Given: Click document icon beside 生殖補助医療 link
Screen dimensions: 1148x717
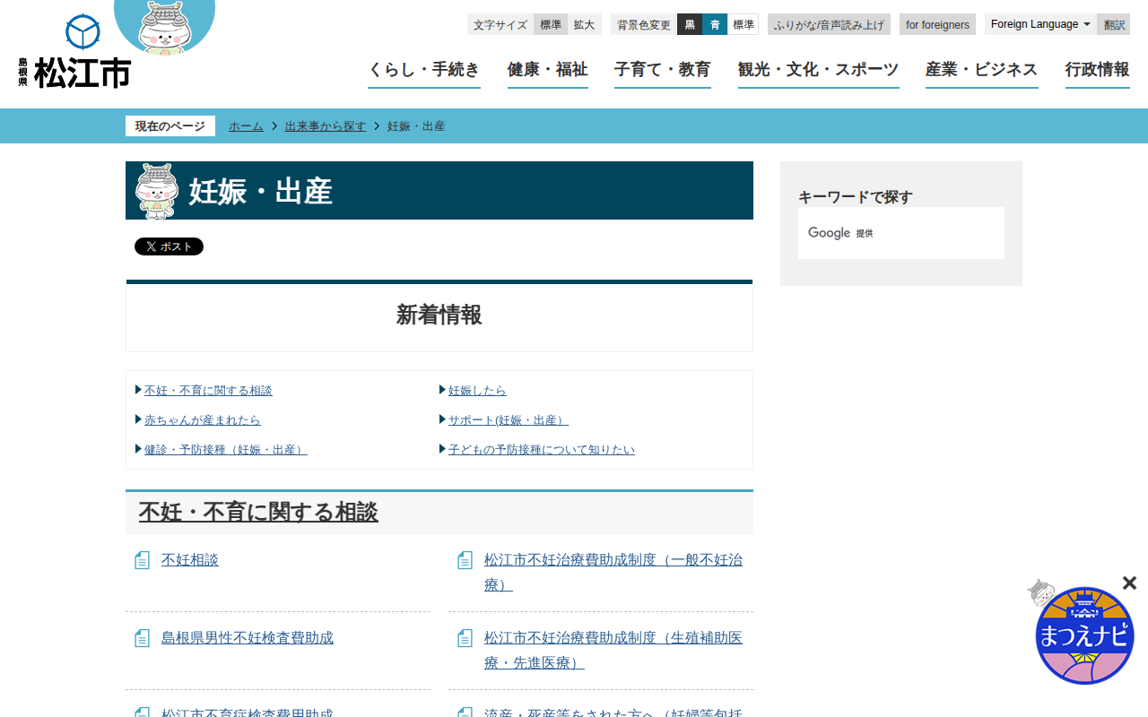Looking at the screenshot, I should pyautogui.click(x=465, y=638).
